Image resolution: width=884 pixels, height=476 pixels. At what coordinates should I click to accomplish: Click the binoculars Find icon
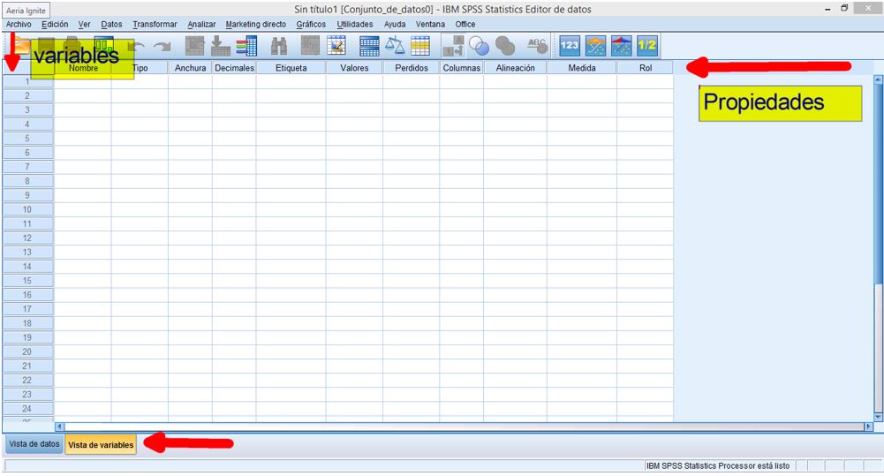pos(279,46)
